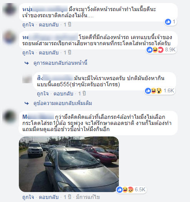This screenshot has height=202, width=190.
Task: Open the 1 ปี timestamp of the car photo comment
Action: click(67, 197)
